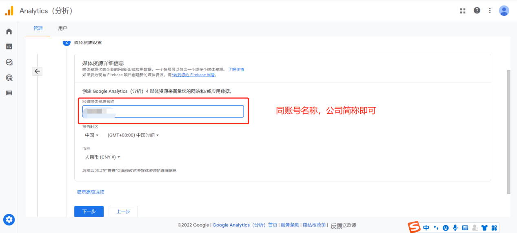Click the 下一步 button

[x=89, y=211]
